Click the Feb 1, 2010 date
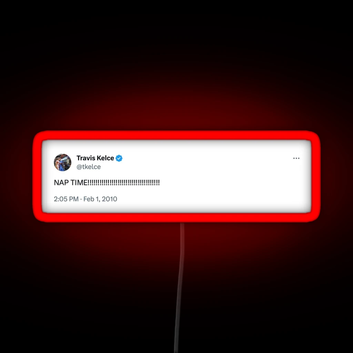This screenshot has height=353, width=353. (x=100, y=199)
